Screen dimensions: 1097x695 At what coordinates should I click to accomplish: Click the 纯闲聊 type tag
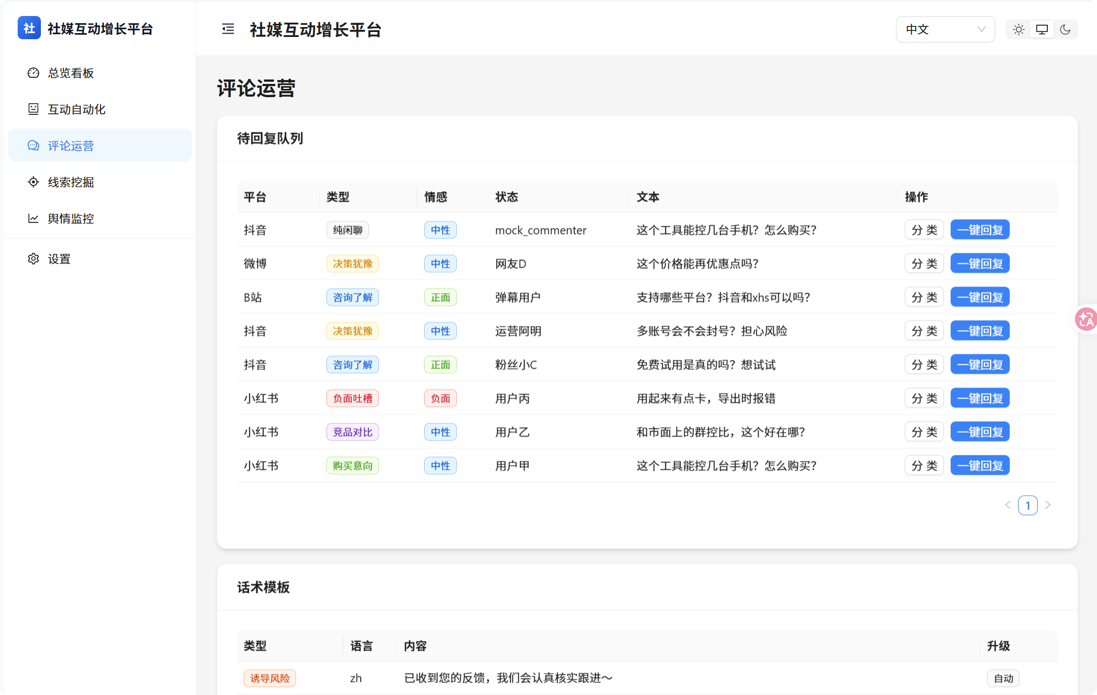pyautogui.click(x=347, y=230)
